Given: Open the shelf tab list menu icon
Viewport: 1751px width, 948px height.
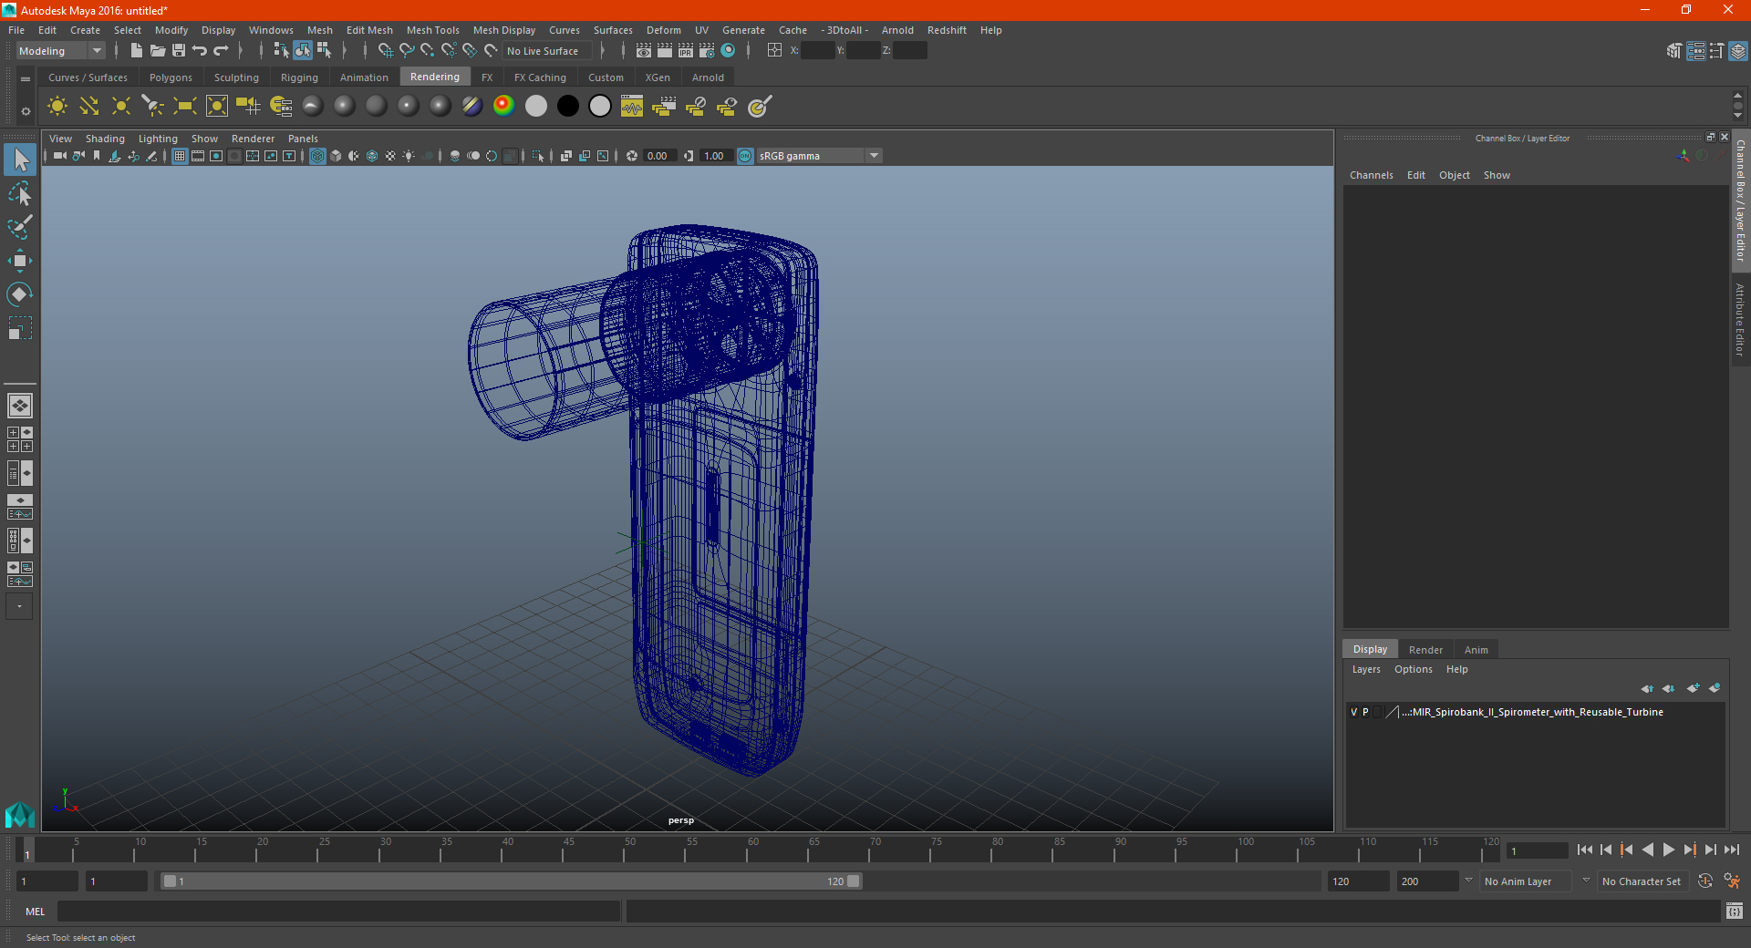Looking at the screenshot, I should (26, 79).
